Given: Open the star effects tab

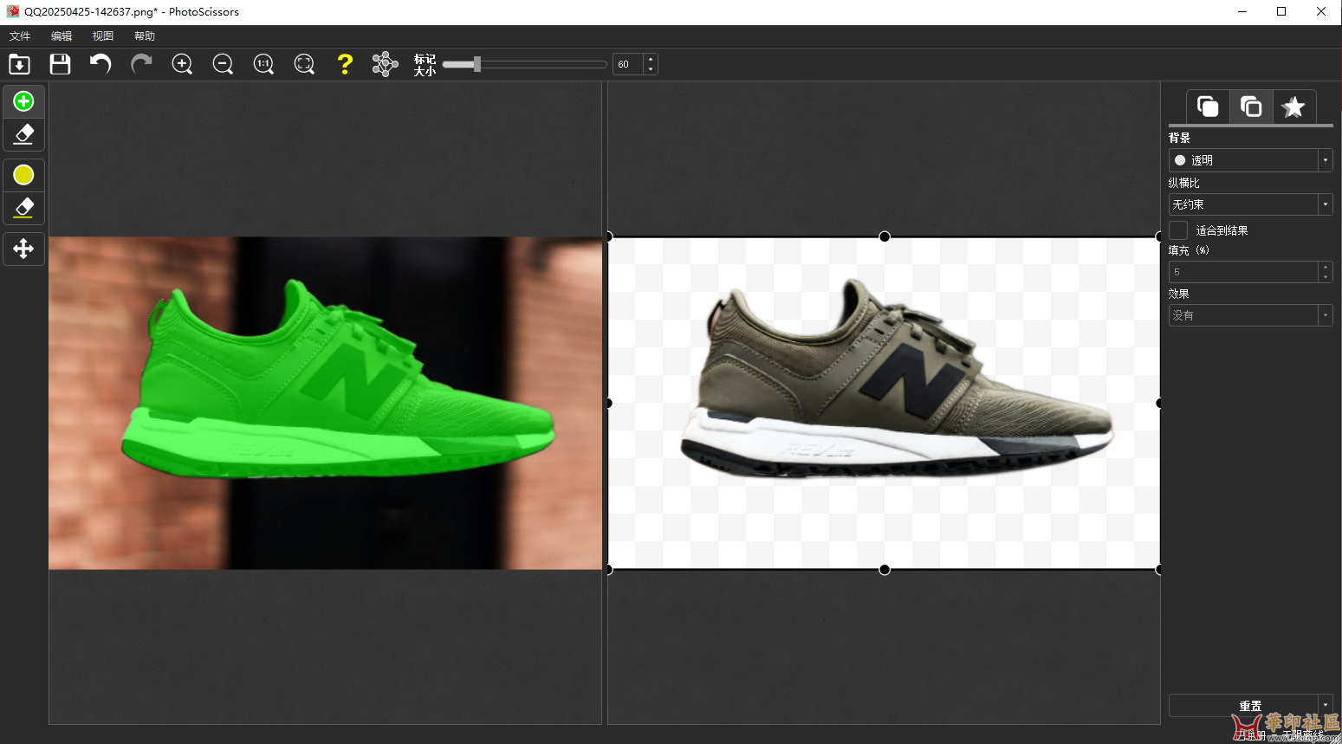Looking at the screenshot, I should point(1294,107).
